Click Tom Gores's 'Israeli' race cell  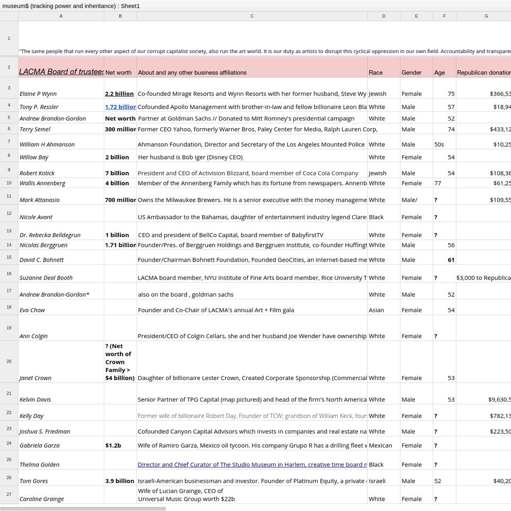click(x=384, y=478)
